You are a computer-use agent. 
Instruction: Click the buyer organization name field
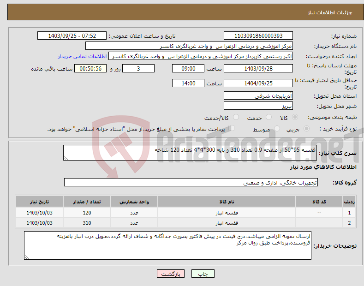pyautogui.click(x=189, y=46)
